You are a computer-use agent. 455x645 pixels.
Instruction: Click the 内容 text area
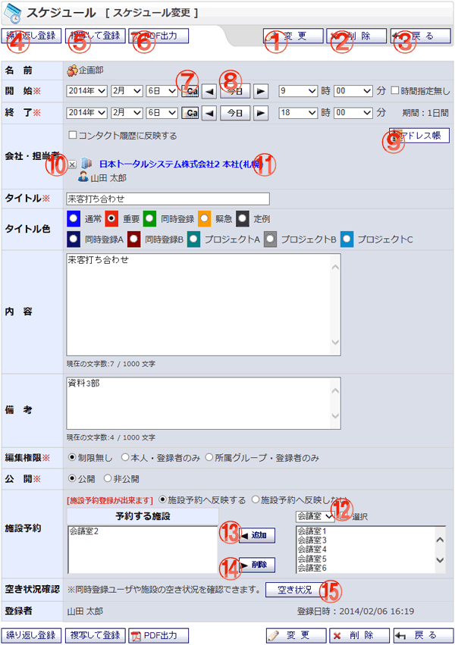[203, 305]
